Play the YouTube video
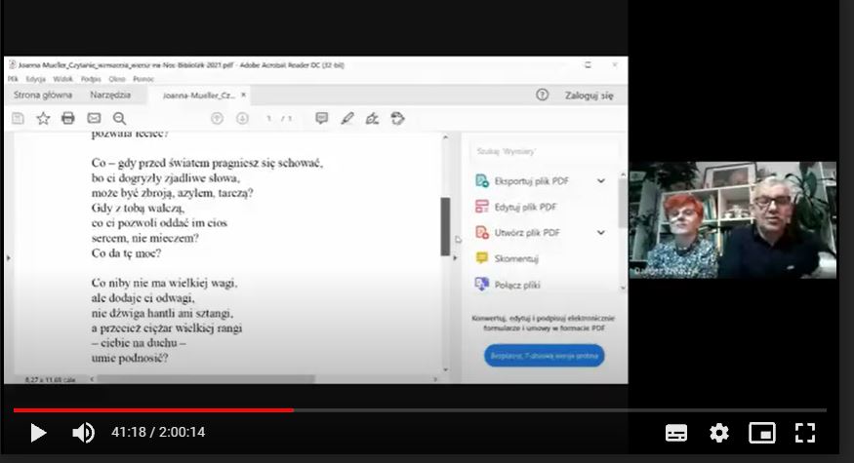The image size is (854, 463). (x=38, y=433)
